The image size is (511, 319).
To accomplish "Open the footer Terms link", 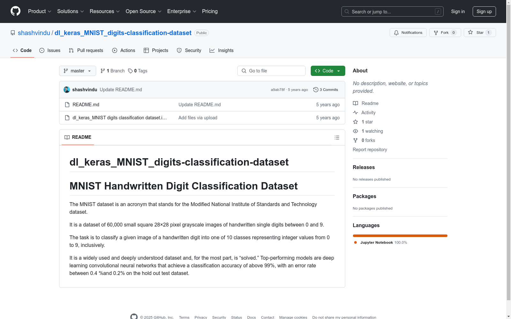I will (x=184, y=317).
